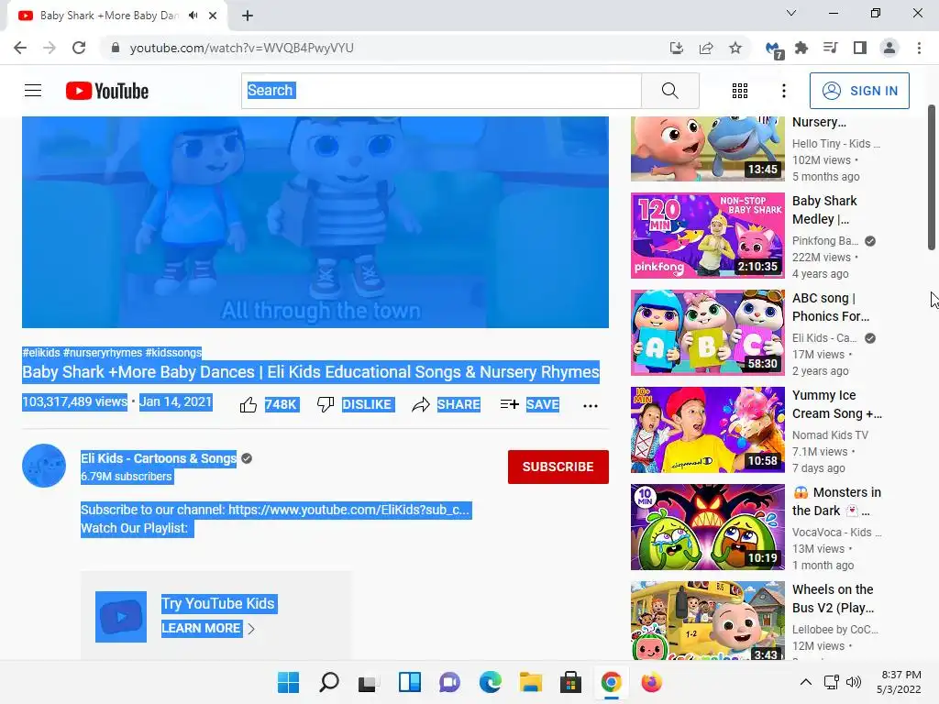Click the search magnifier button
This screenshot has width=939, height=704.
670,91
